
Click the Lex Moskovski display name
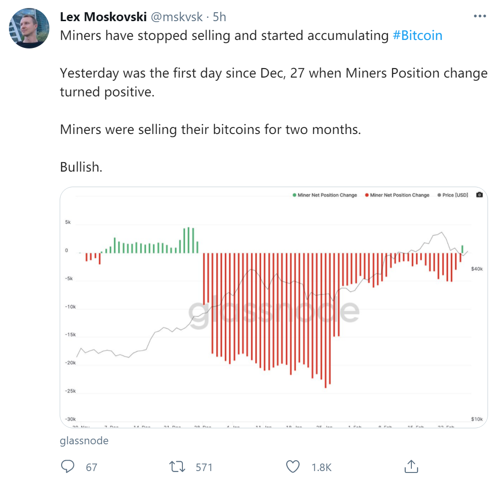coord(103,17)
